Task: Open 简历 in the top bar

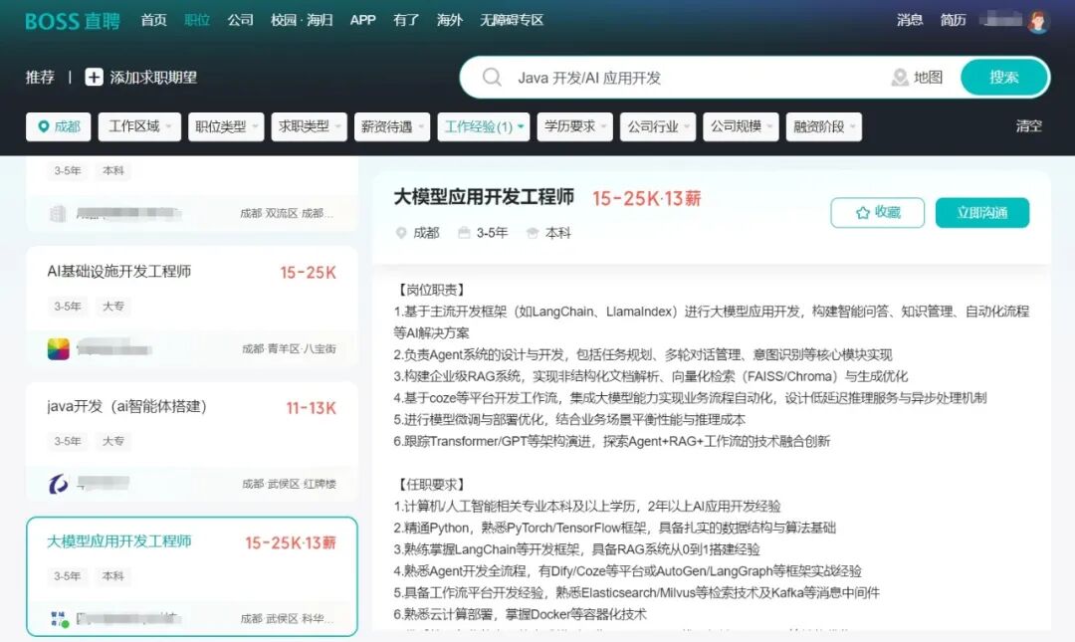Action: pos(953,20)
